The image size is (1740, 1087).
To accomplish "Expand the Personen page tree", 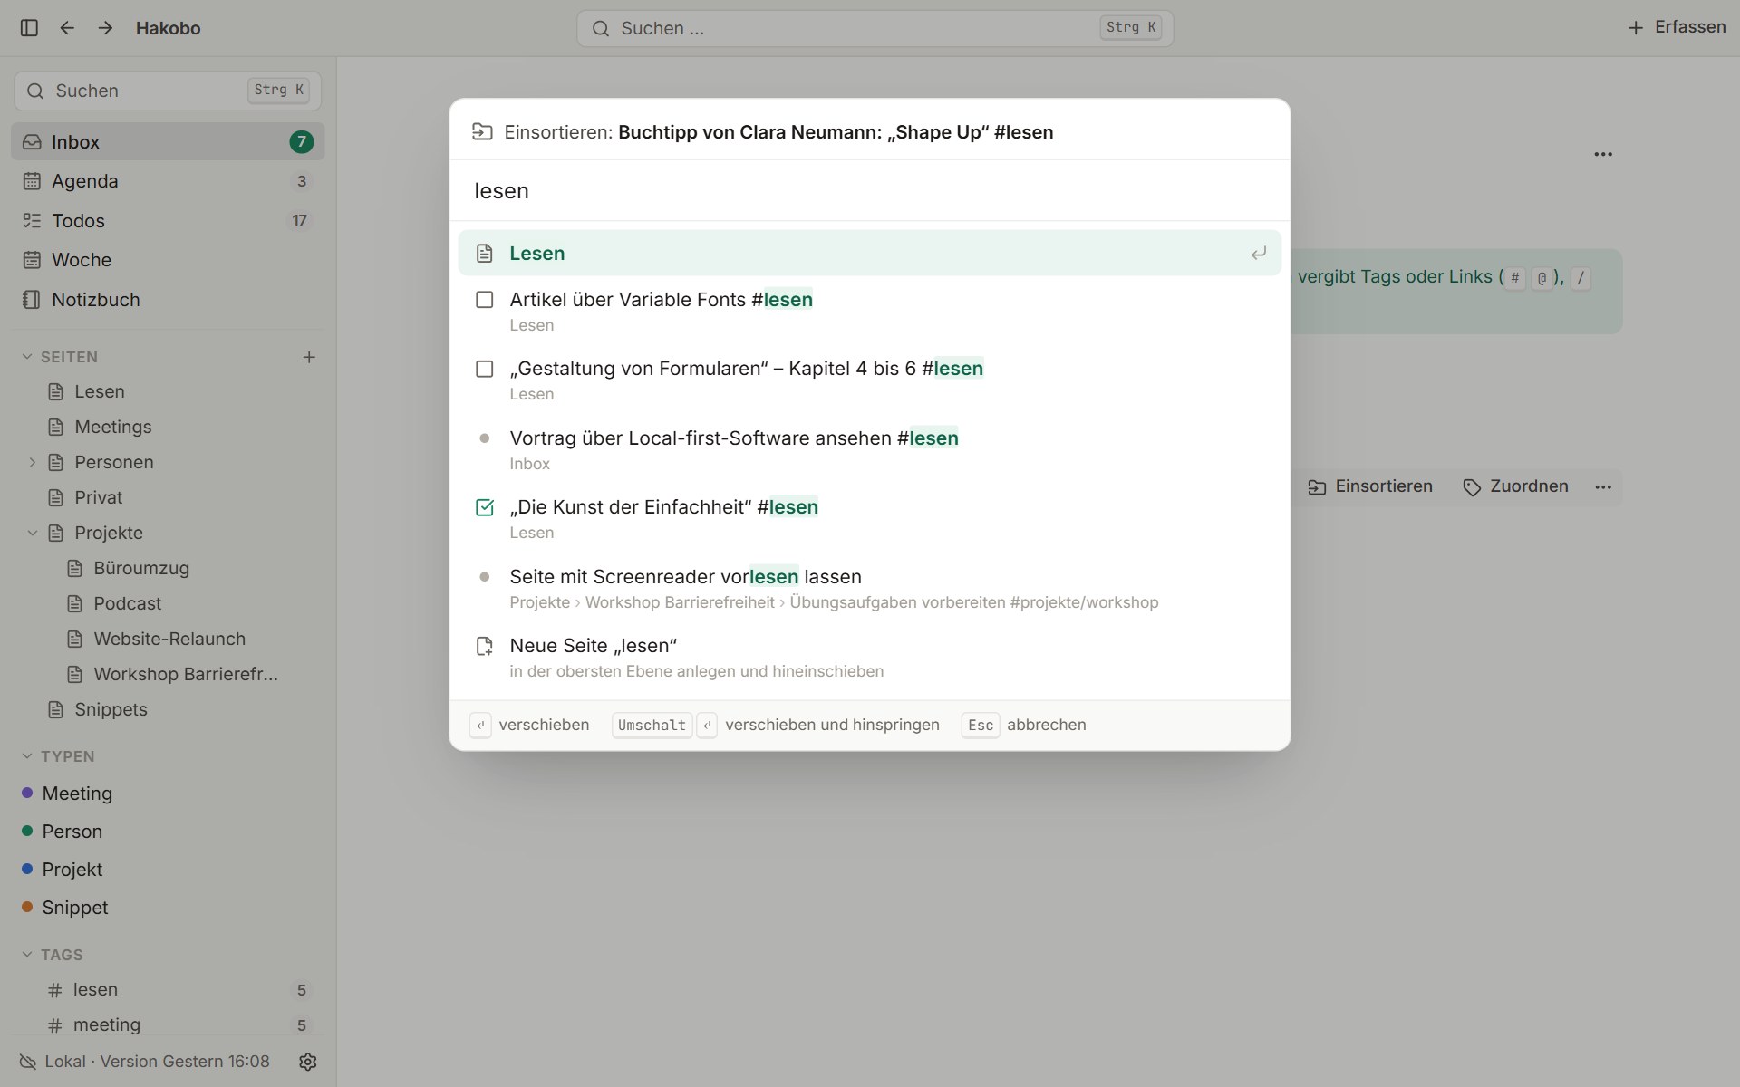I will tap(33, 463).
